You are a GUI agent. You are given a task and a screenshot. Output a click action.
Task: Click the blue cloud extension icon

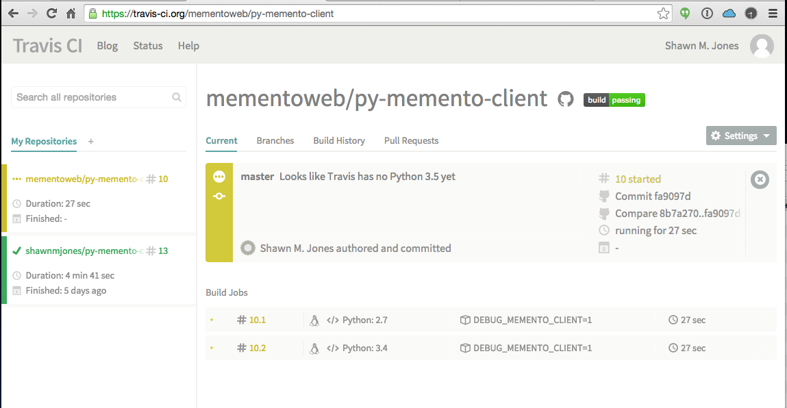(729, 14)
